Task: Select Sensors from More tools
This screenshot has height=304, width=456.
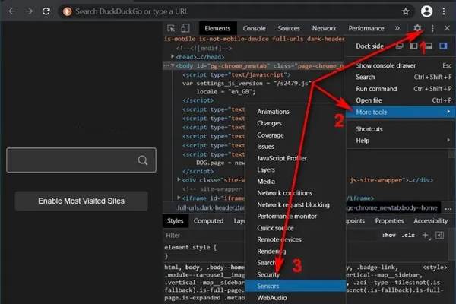Action: click(296, 286)
